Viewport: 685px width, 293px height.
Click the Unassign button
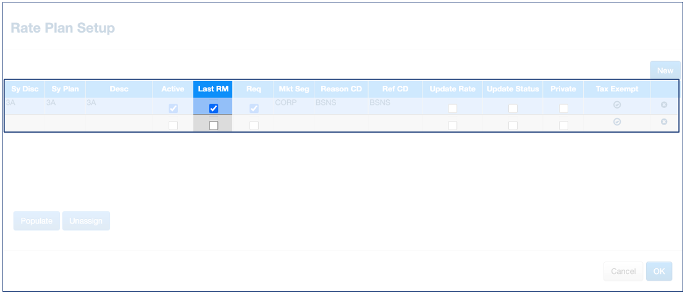tap(86, 221)
